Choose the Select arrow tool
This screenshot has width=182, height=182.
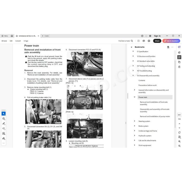[4, 114]
